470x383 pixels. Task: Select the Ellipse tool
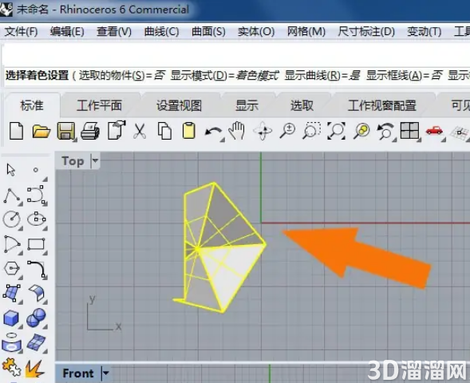coord(36,219)
